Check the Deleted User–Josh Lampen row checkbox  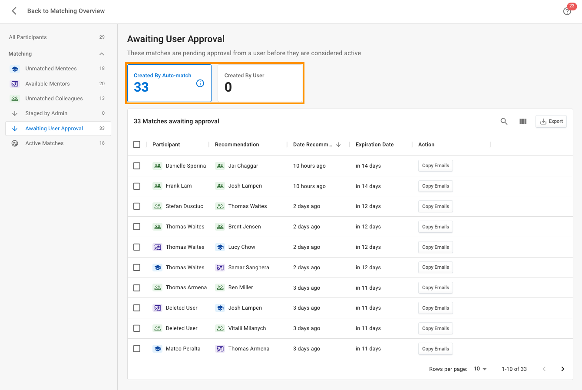(137, 308)
